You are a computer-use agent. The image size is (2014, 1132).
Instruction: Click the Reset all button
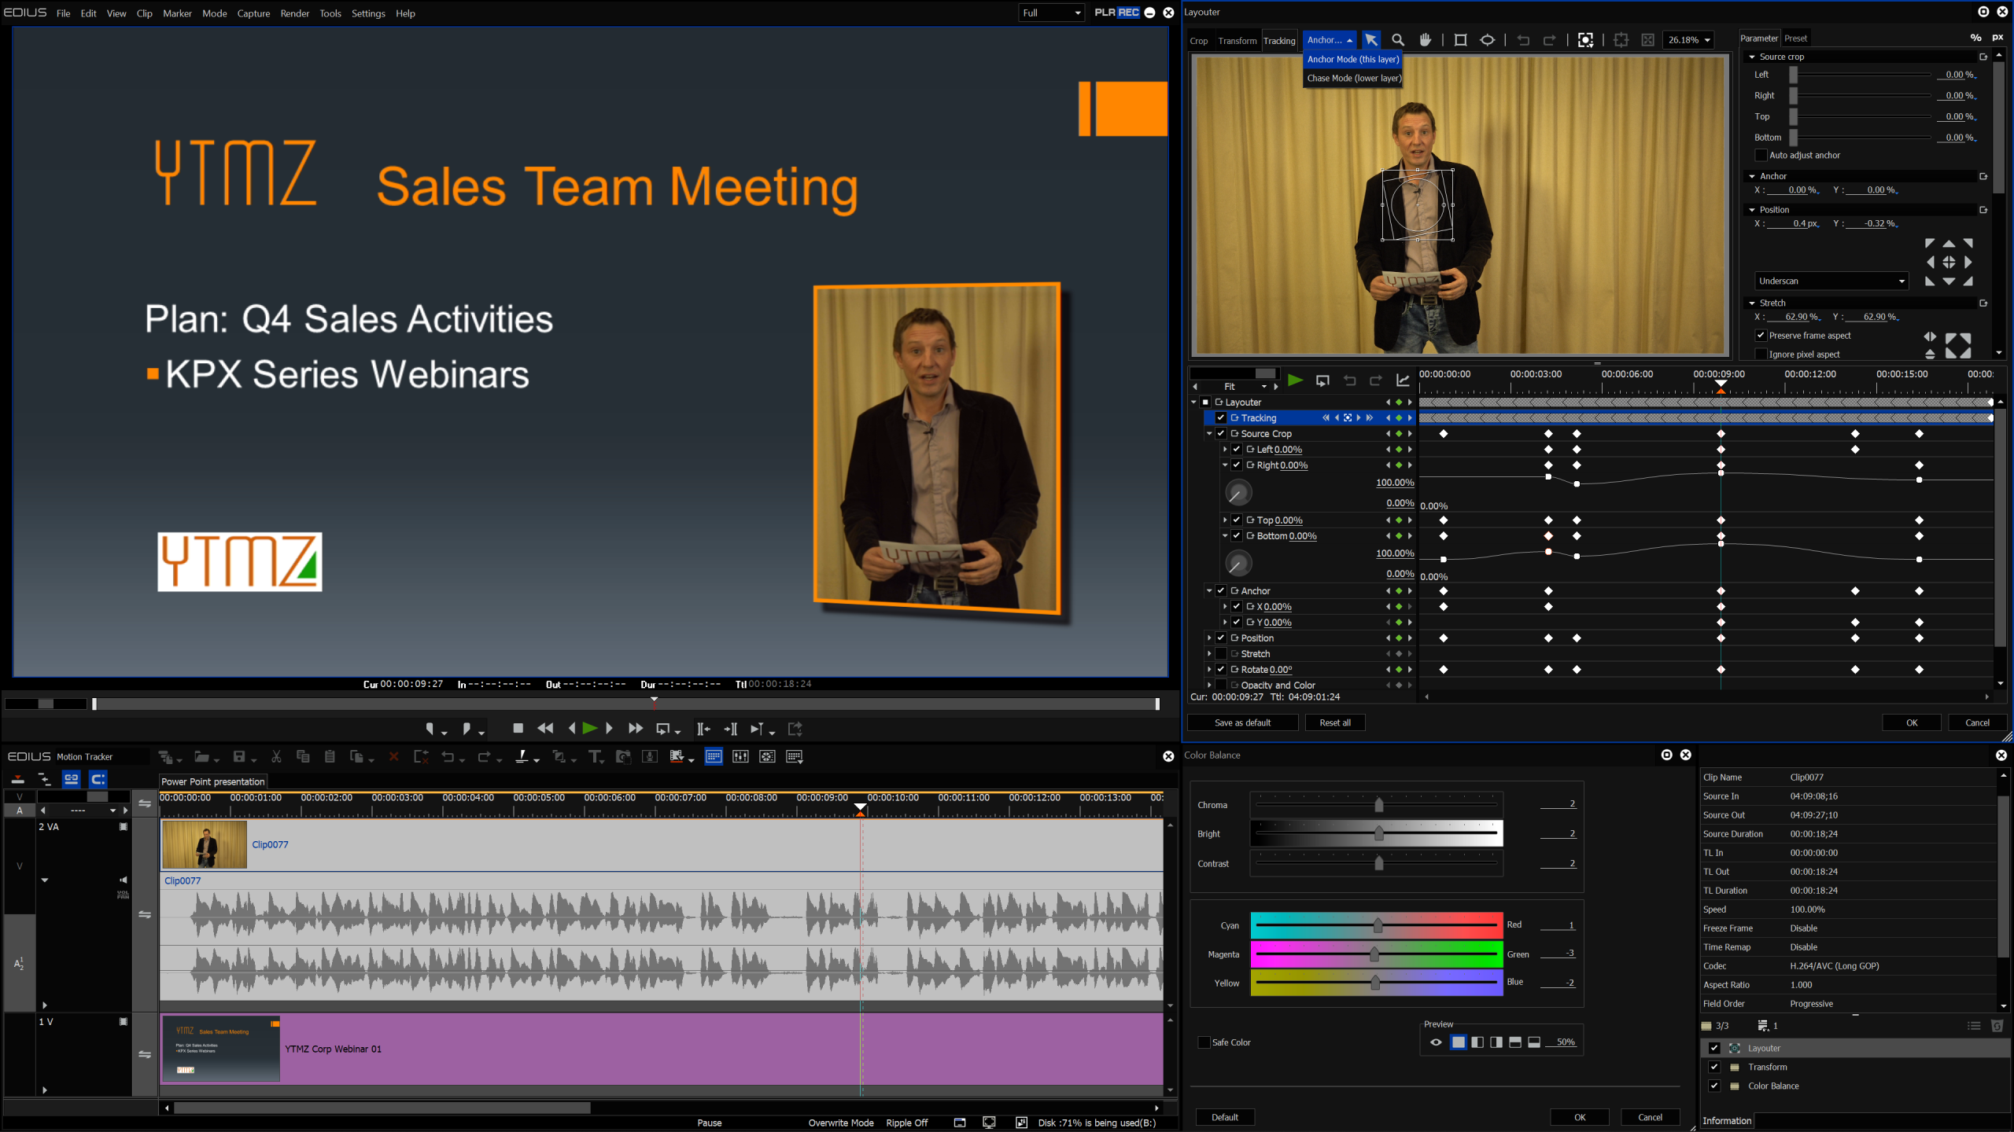tap(1335, 722)
